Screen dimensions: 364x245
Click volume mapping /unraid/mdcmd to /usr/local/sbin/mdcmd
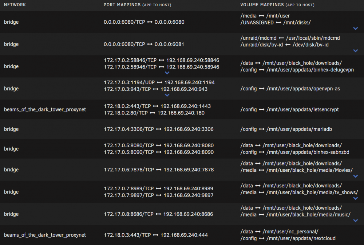click(x=290, y=38)
